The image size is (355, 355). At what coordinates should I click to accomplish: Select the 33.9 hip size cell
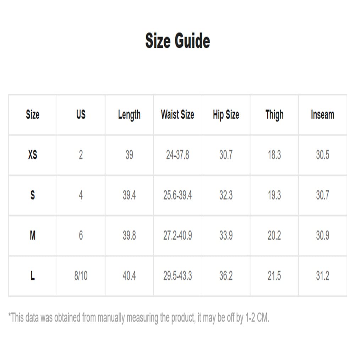(x=226, y=235)
